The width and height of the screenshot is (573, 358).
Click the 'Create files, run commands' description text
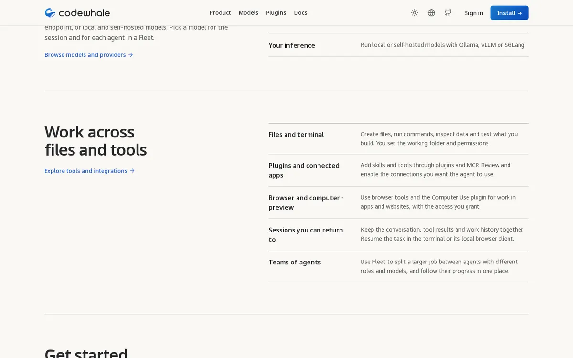click(439, 138)
